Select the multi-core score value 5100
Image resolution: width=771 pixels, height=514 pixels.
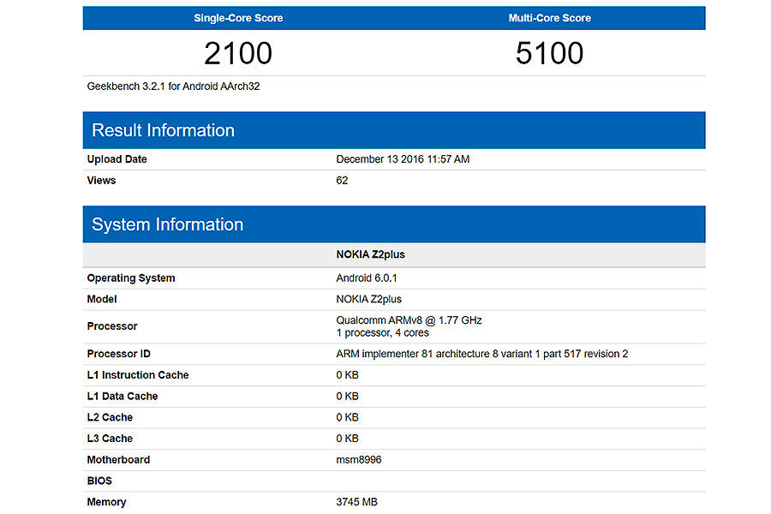click(549, 53)
